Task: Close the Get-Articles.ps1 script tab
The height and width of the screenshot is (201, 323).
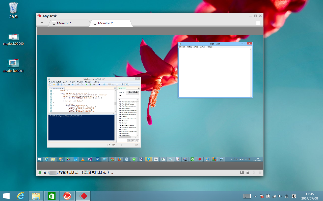Action: [x=62, y=88]
